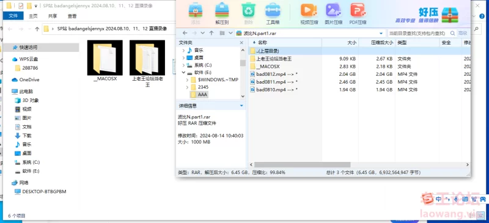Expand the 音乐 node in 好压 tree
The width and height of the screenshot is (489, 223).
(183, 50)
